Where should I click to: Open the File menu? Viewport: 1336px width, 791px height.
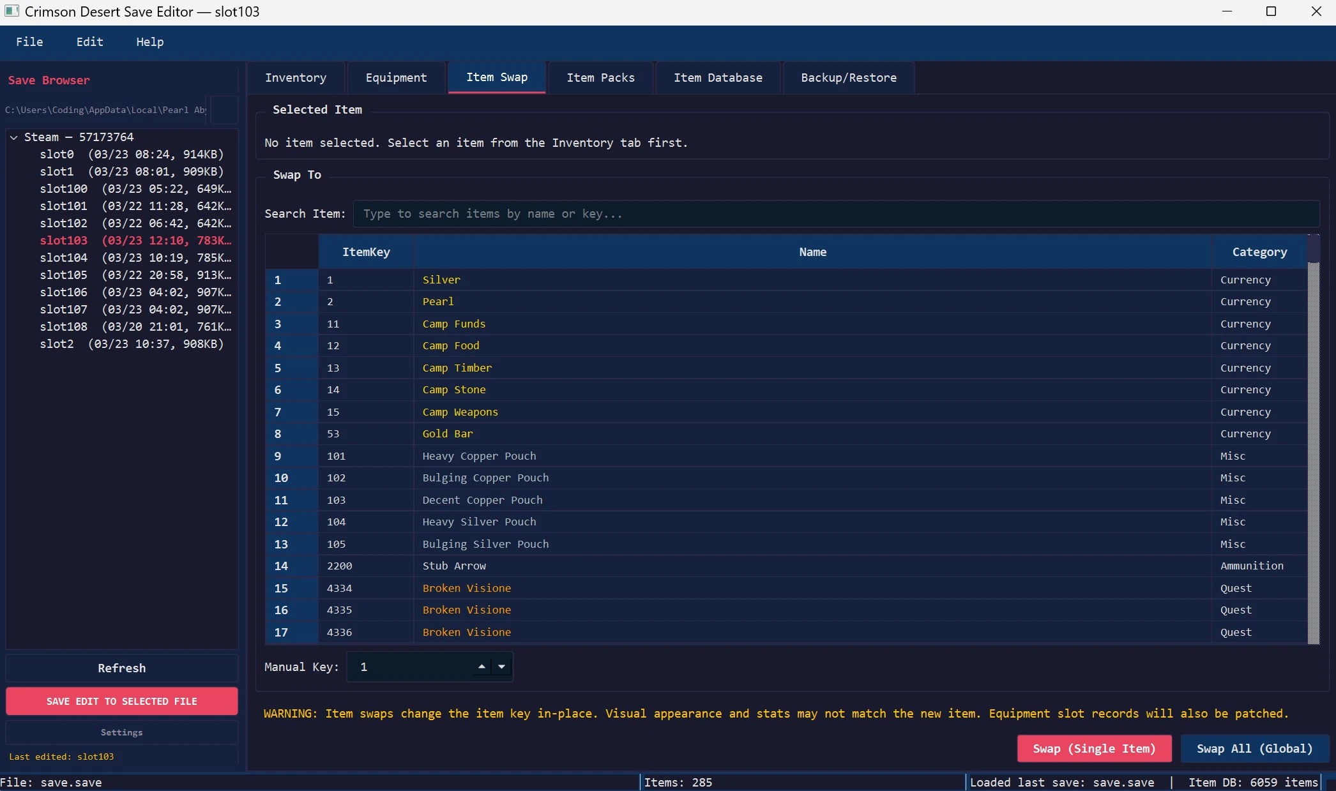tap(29, 42)
